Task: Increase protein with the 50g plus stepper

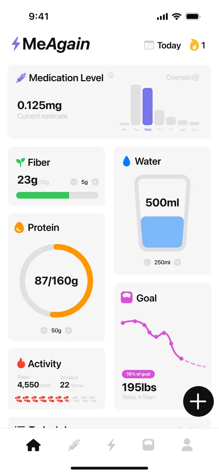Action: click(68, 330)
